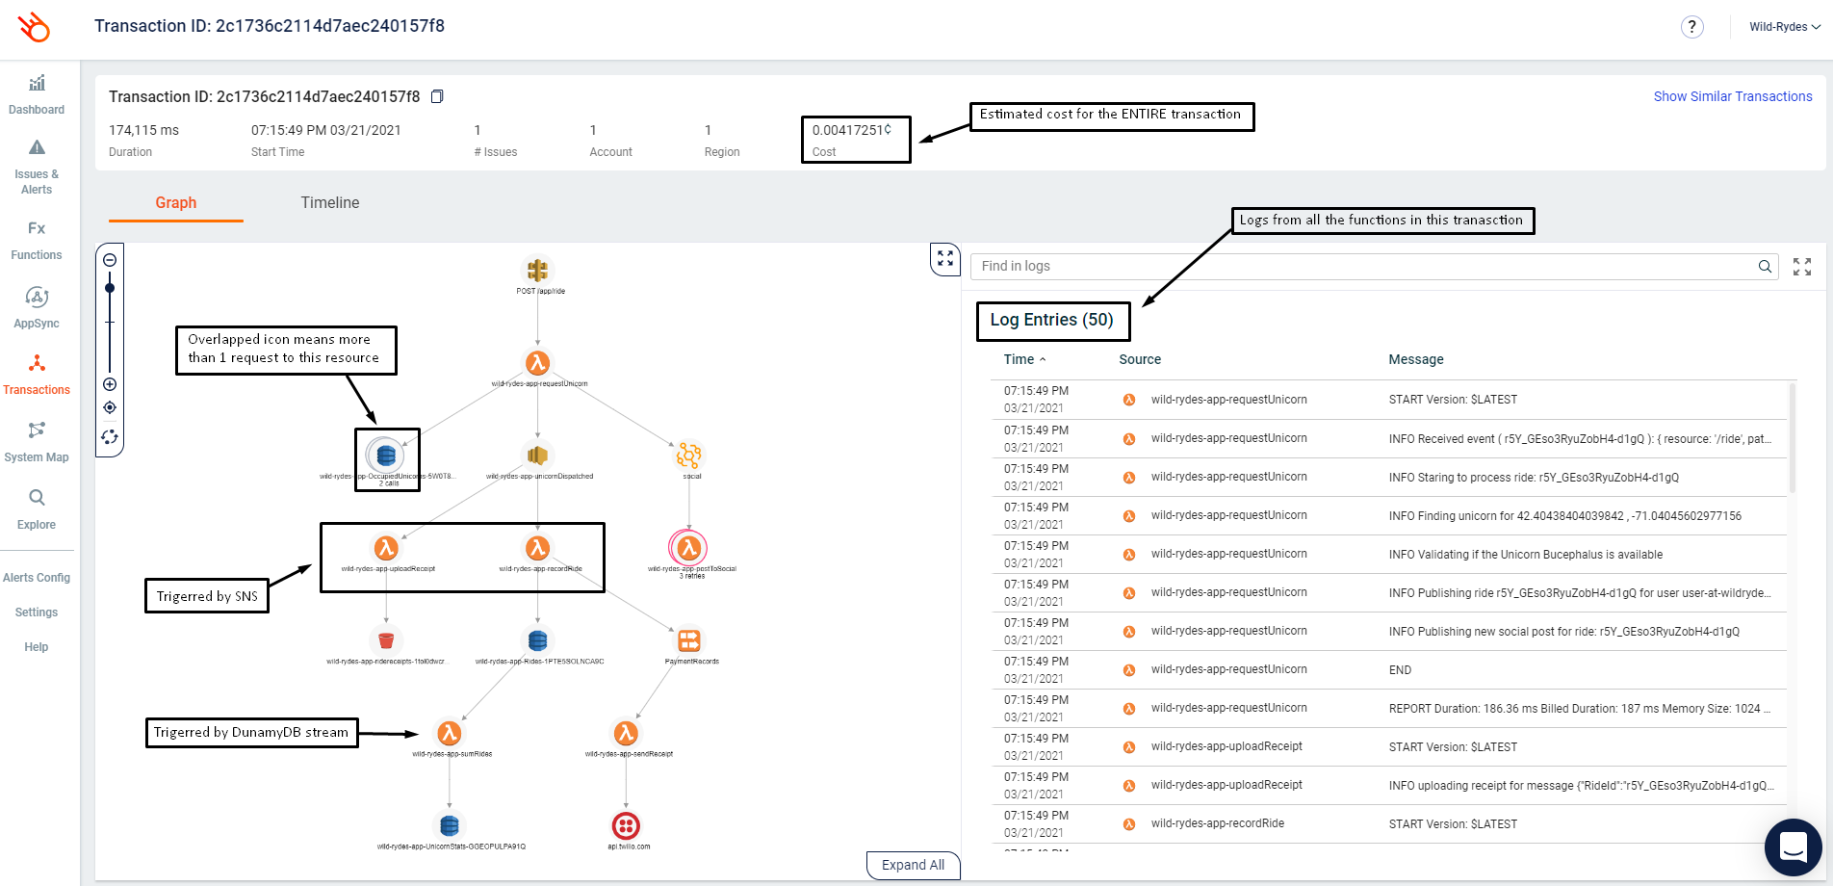Click the Lumigo logo icon

pos(35,27)
